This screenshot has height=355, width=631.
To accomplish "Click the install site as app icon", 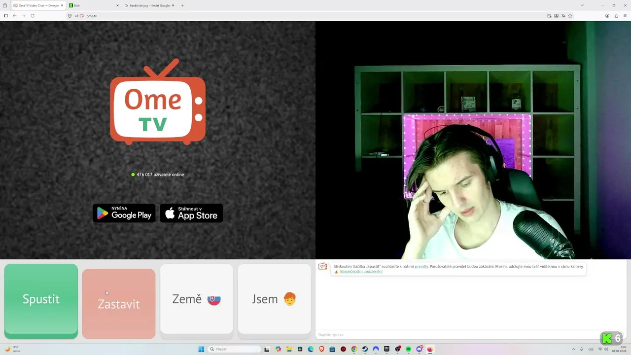I will (556, 16).
